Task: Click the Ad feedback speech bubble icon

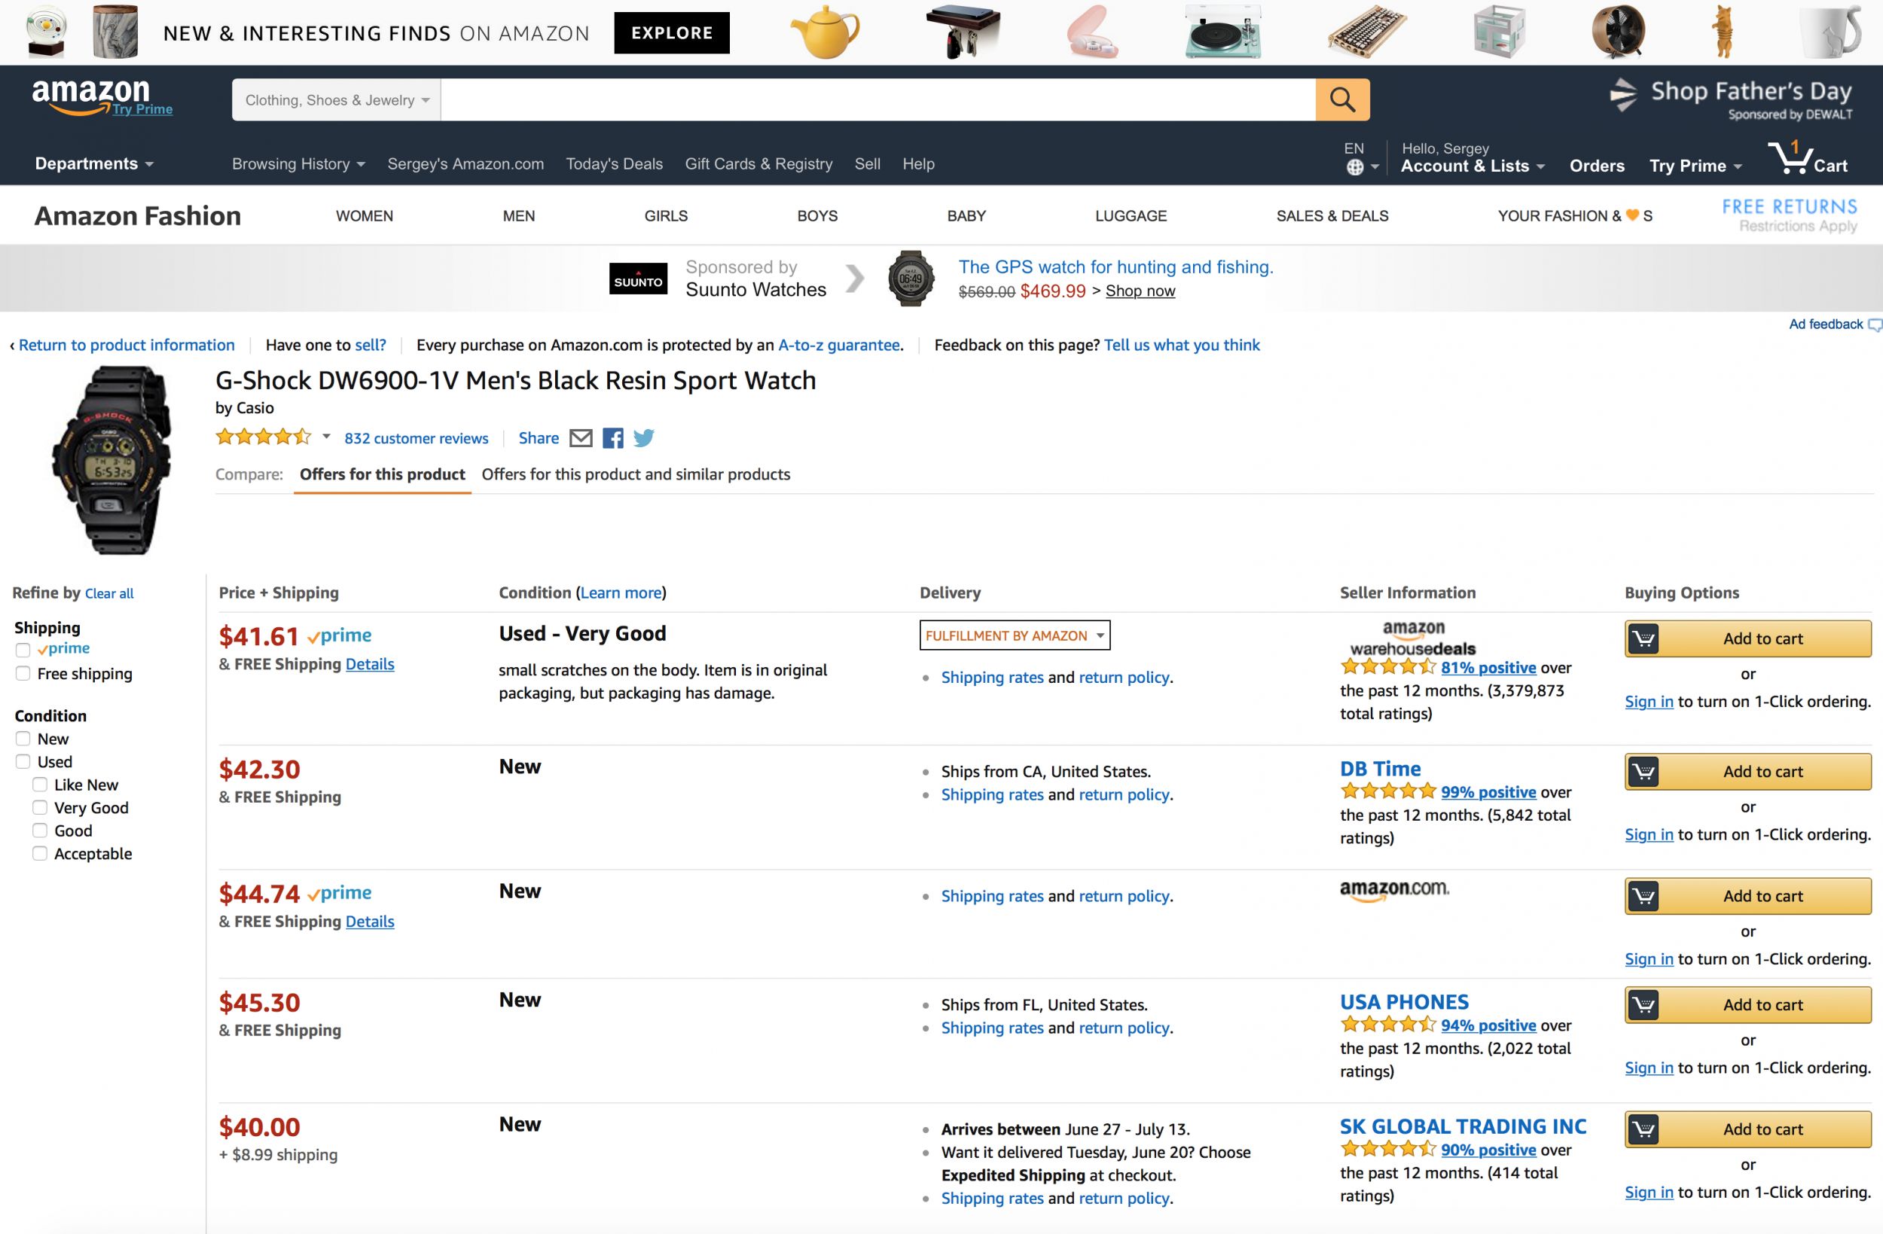Action: 1873,325
